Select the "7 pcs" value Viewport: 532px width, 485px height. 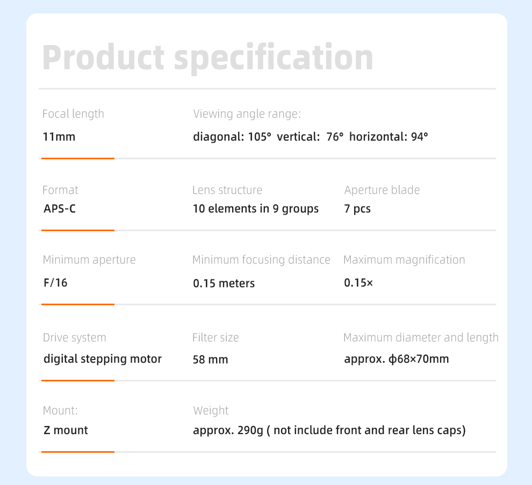[x=357, y=209]
